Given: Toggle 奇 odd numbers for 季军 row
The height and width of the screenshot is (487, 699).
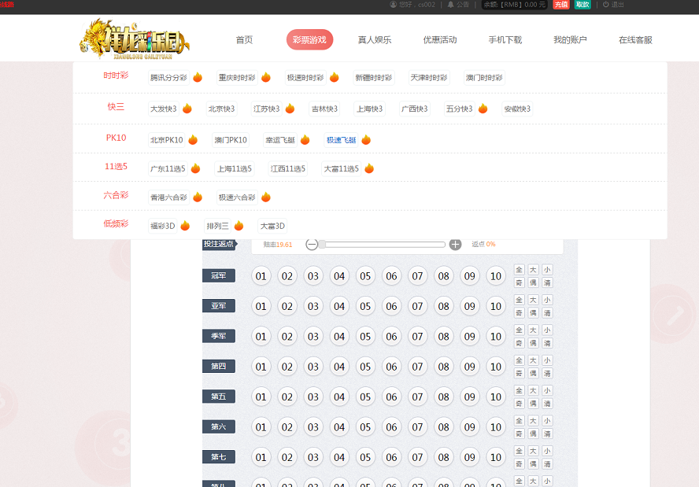Looking at the screenshot, I should pos(520,341).
